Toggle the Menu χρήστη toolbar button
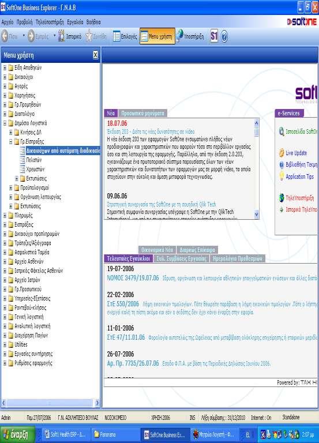Image resolution: width=319 pixels, height=443 pixels. tap(157, 36)
